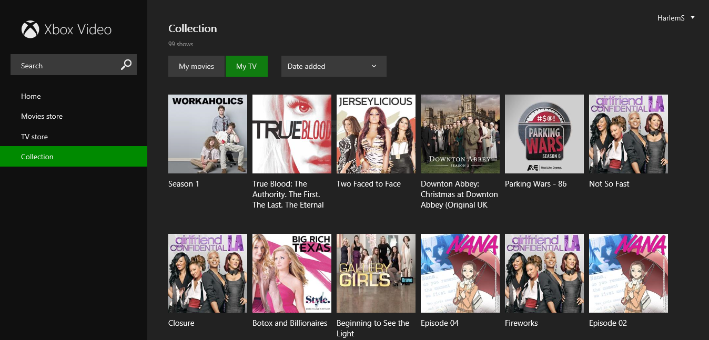Click the Closure episode title
The width and height of the screenshot is (709, 340).
click(181, 323)
